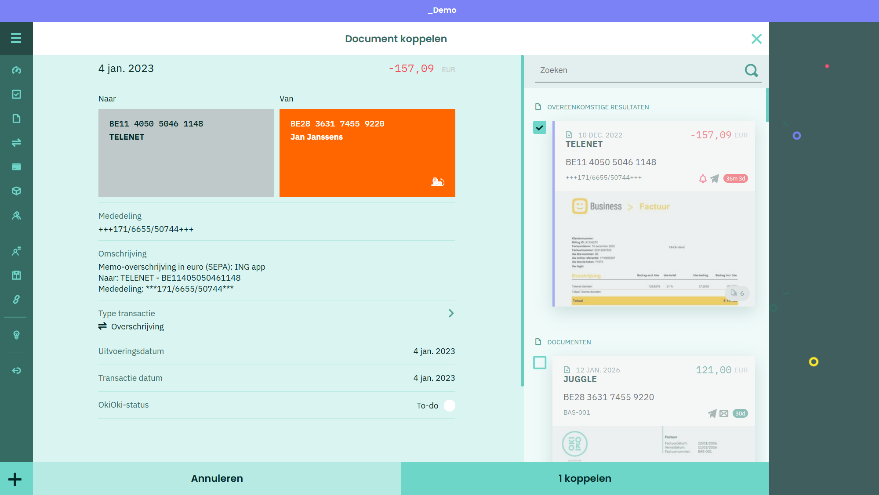Expand the Type transactie chevron
Image resolution: width=879 pixels, height=495 pixels.
(451, 313)
